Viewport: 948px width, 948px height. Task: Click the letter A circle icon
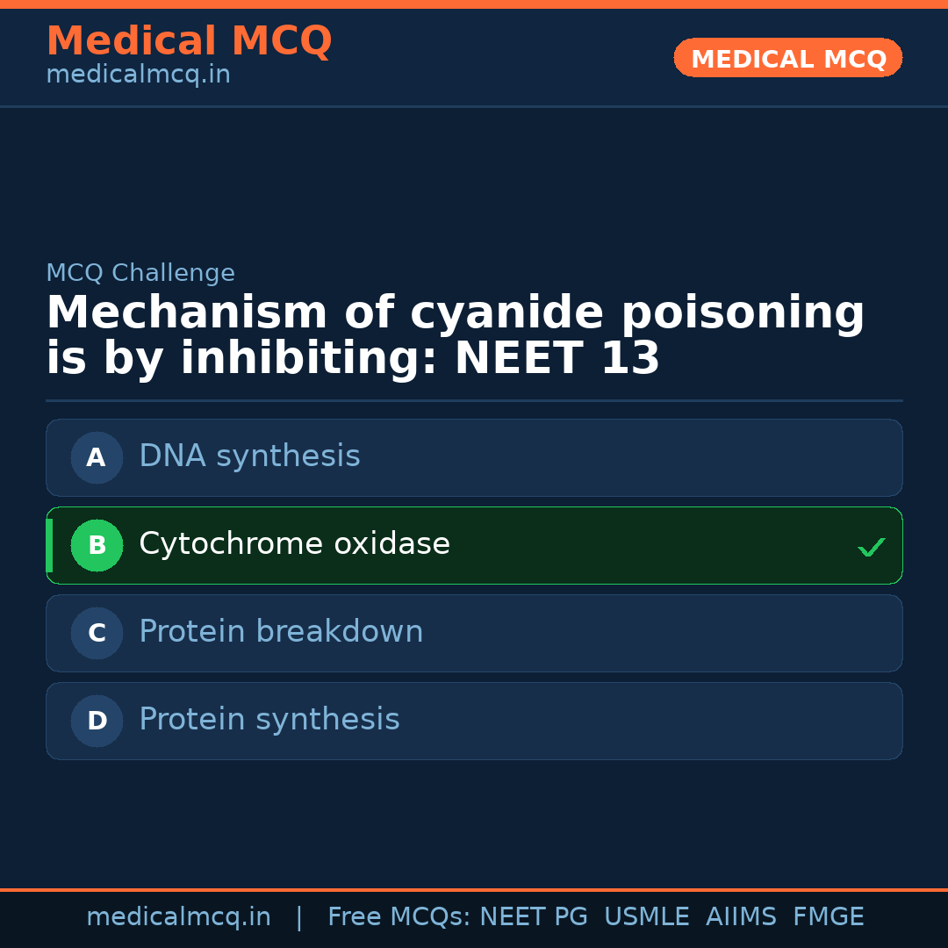[x=97, y=457]
